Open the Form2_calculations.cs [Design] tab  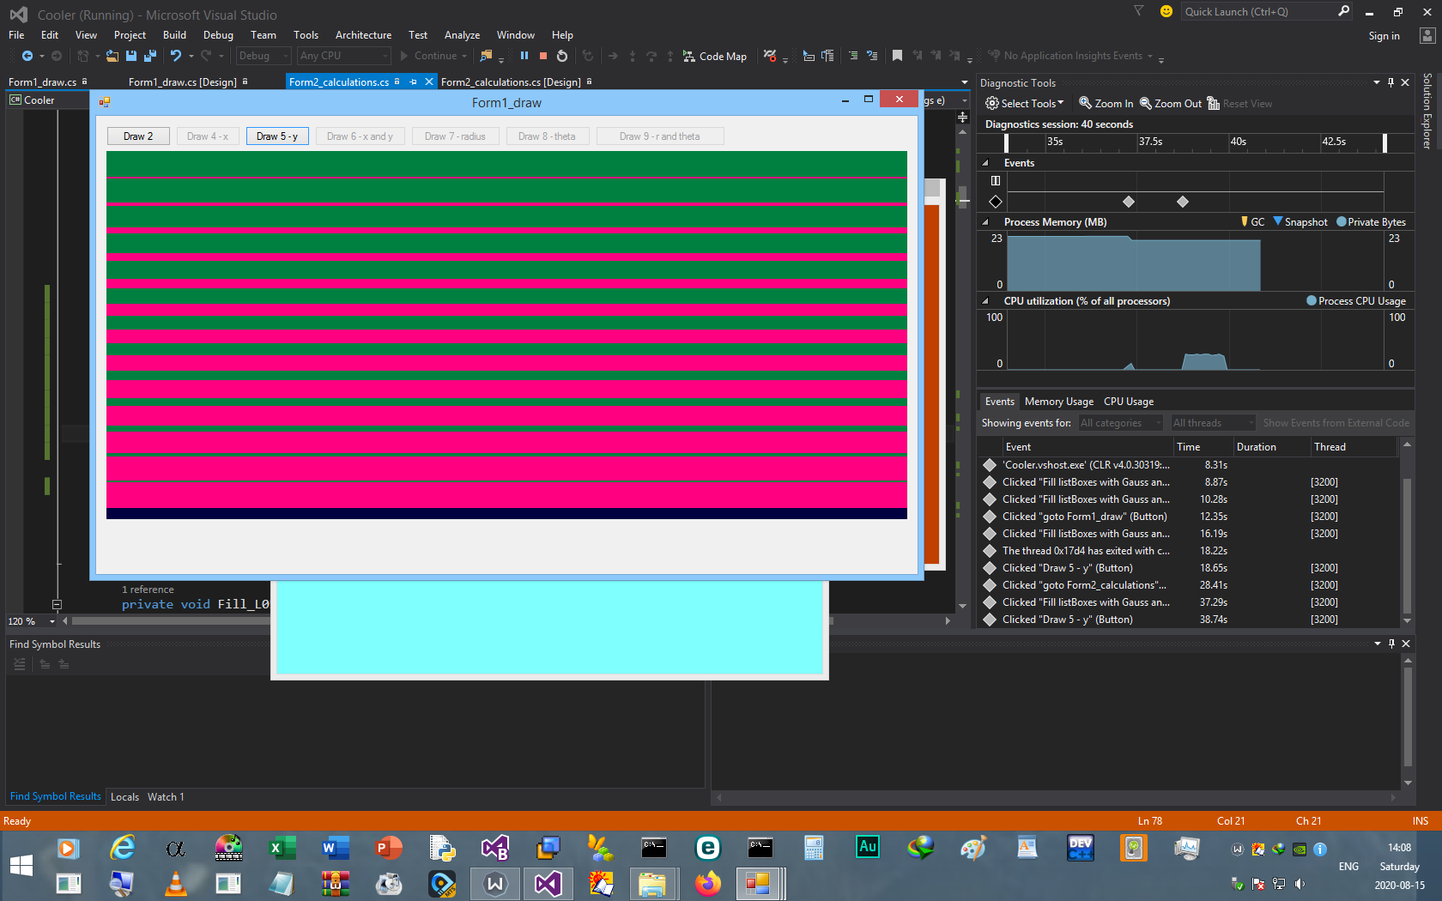511,82
